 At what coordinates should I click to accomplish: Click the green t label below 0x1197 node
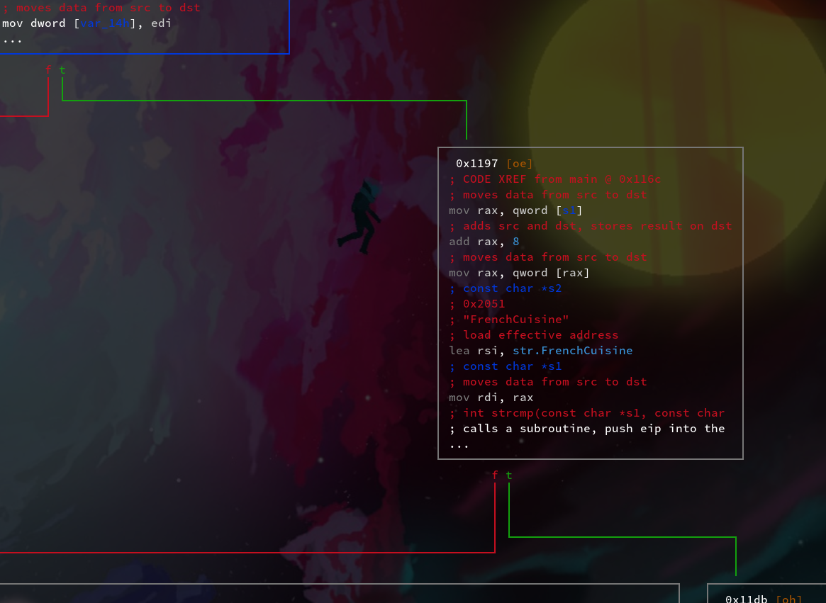click(x=509, y=475)
